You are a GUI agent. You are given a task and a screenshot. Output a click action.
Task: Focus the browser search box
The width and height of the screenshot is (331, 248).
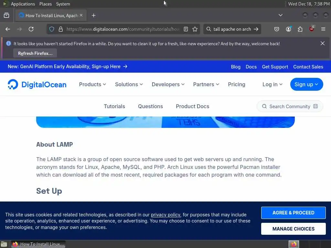232,29
